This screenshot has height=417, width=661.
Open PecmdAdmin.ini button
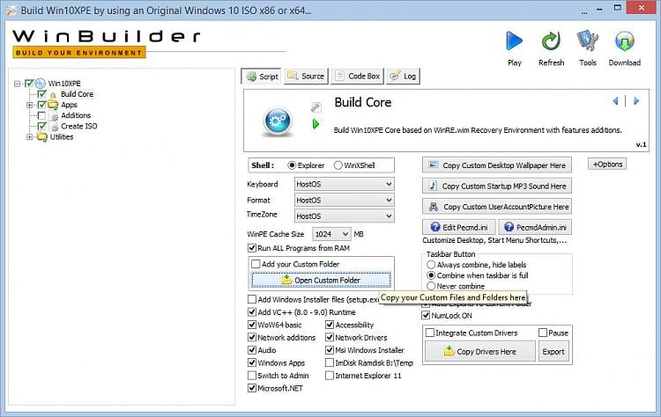pyautogui.click(x=535, y=227)
